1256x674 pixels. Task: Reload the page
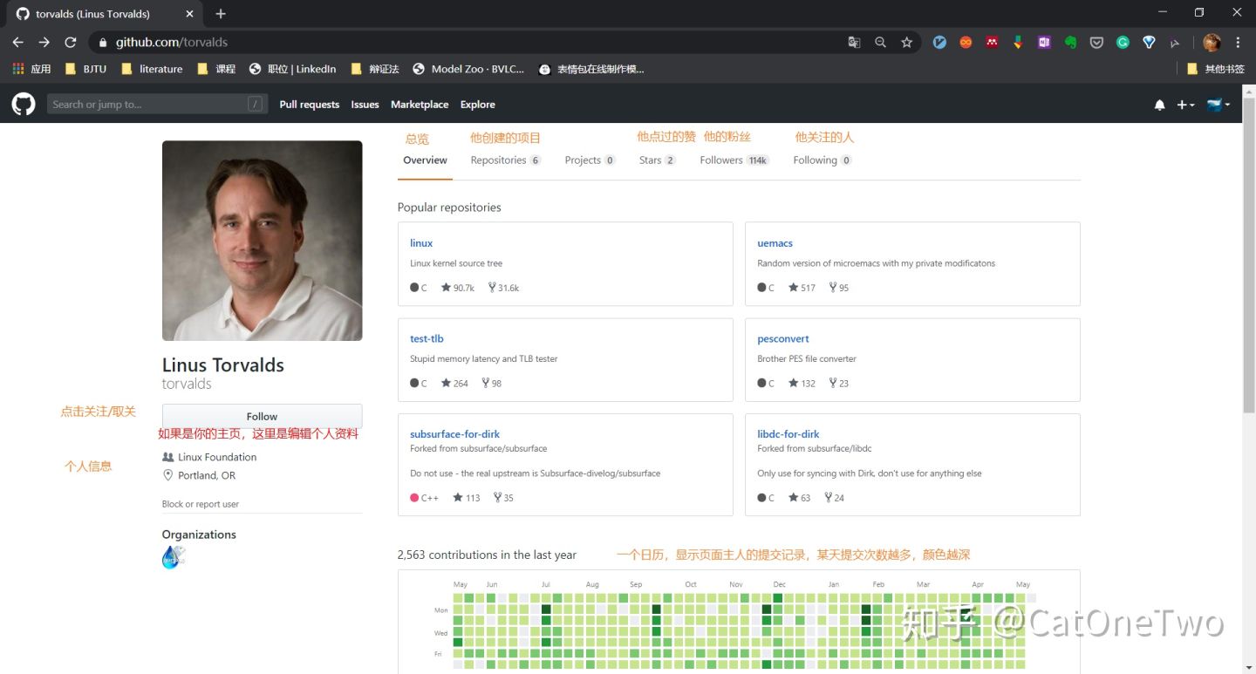(x=71, y=42)
